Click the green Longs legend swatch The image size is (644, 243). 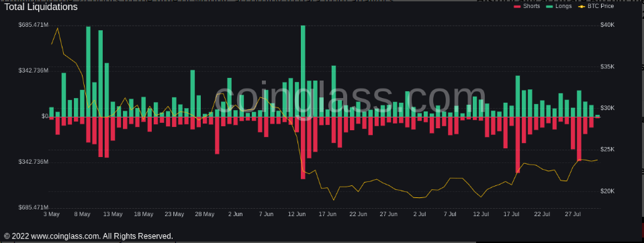point(549,6)
